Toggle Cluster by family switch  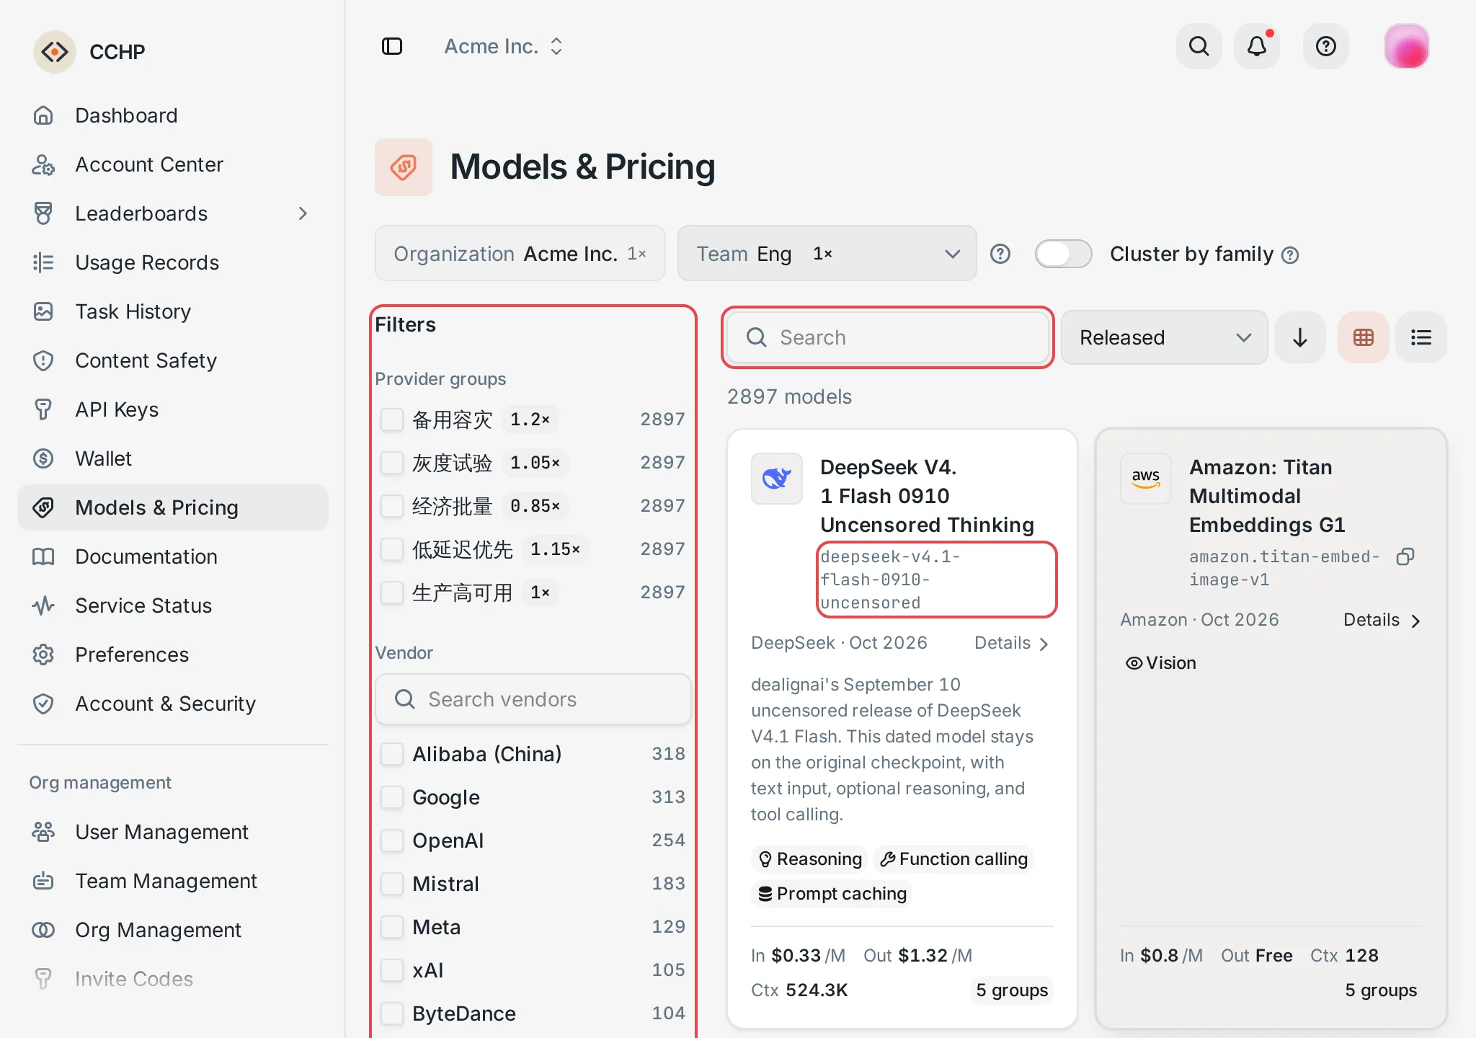[1064, 254]
